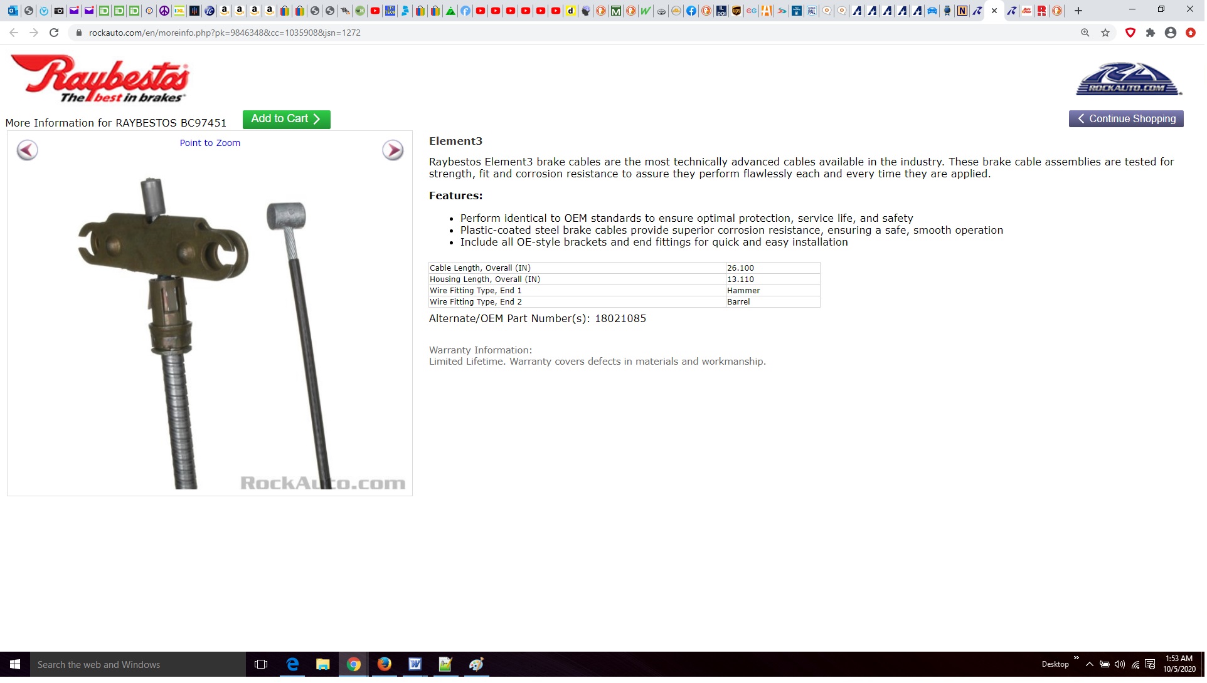Click the OEM part number 18021085

[621, 319]
